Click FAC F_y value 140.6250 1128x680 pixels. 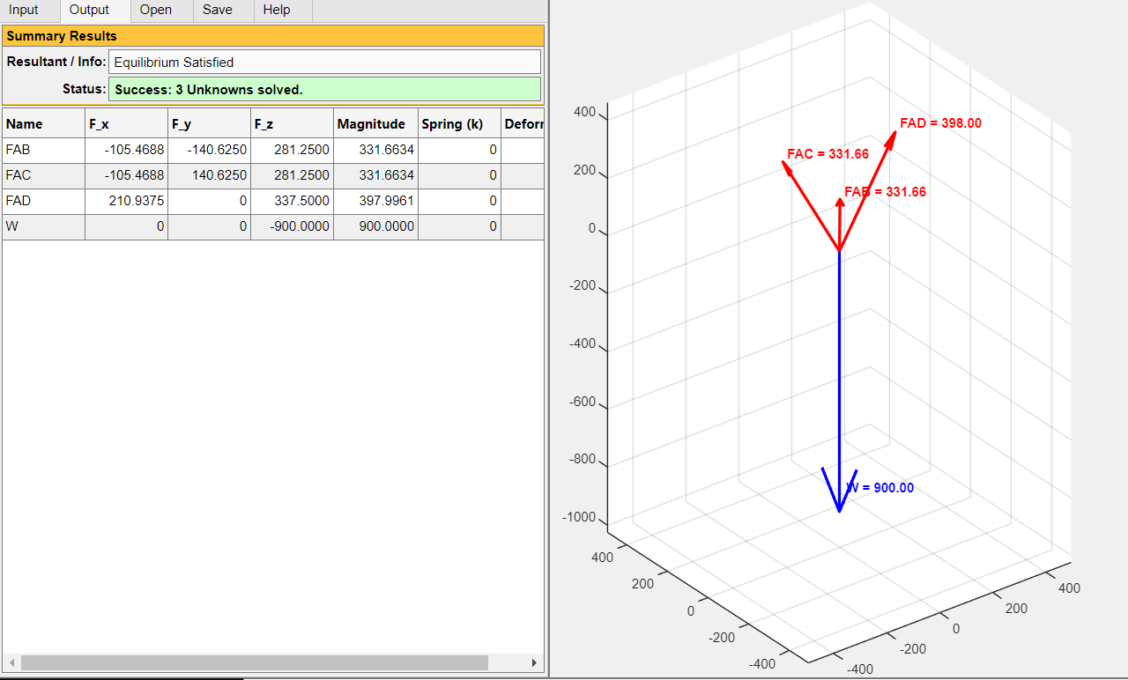click(209, 175)
